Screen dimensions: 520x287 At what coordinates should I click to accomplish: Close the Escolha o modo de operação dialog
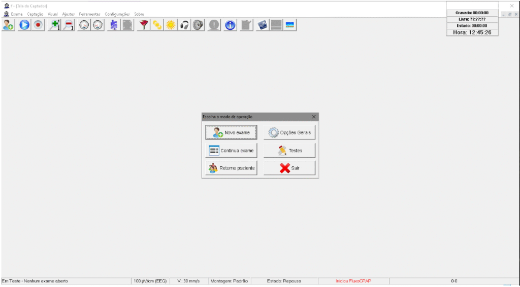(313, 117)
